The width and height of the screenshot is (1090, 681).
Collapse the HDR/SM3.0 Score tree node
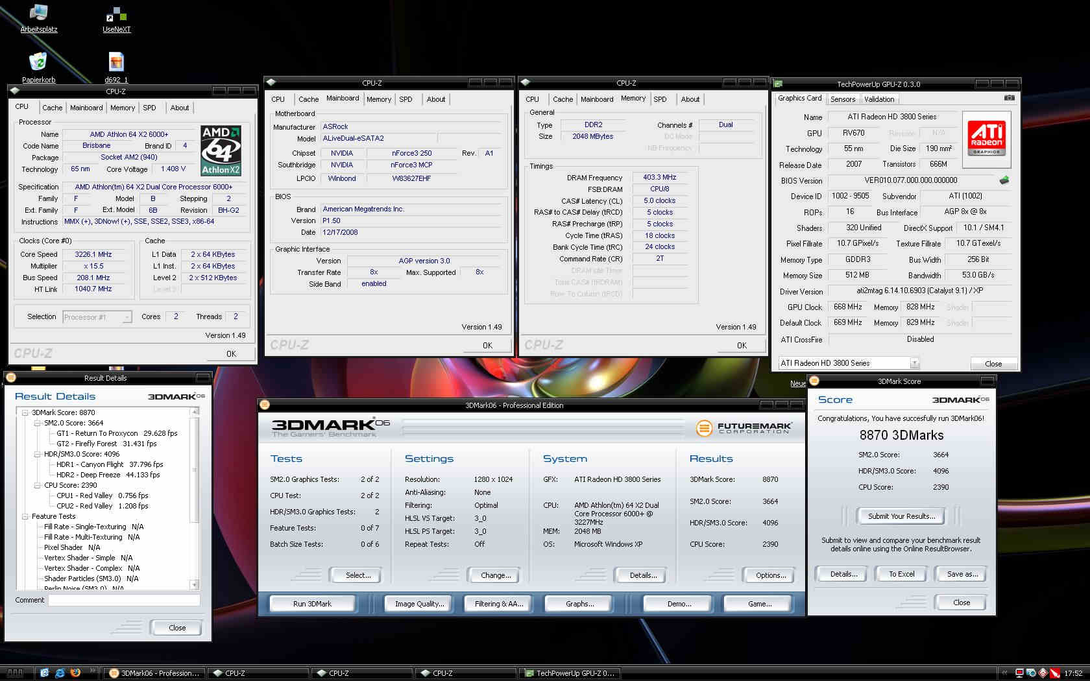coord(38,454)
